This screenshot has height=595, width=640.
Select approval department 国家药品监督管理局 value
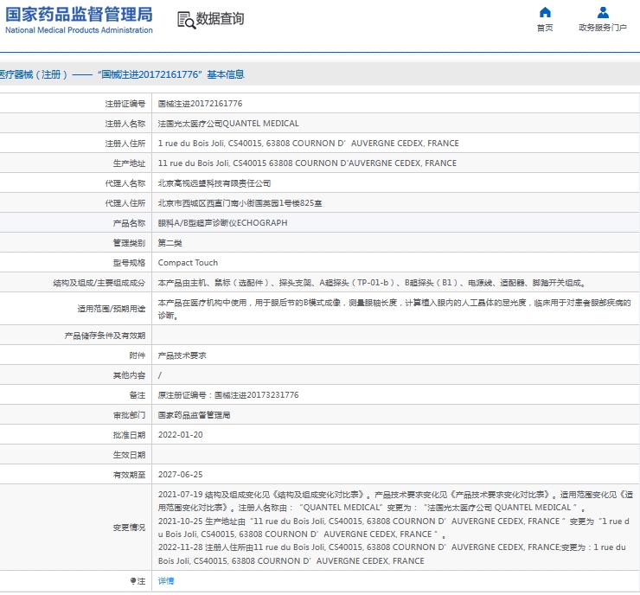click(195, 415)
